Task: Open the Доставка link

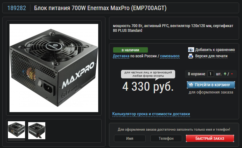Action: tap(121, 56)
